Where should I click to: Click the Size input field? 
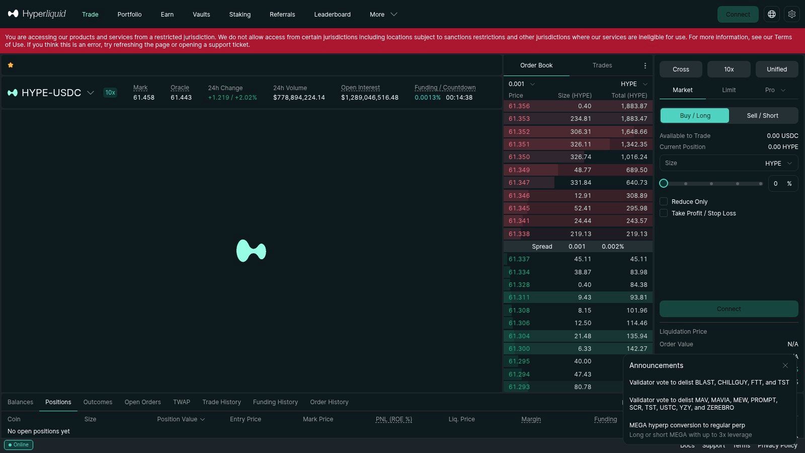coord(729,163)
